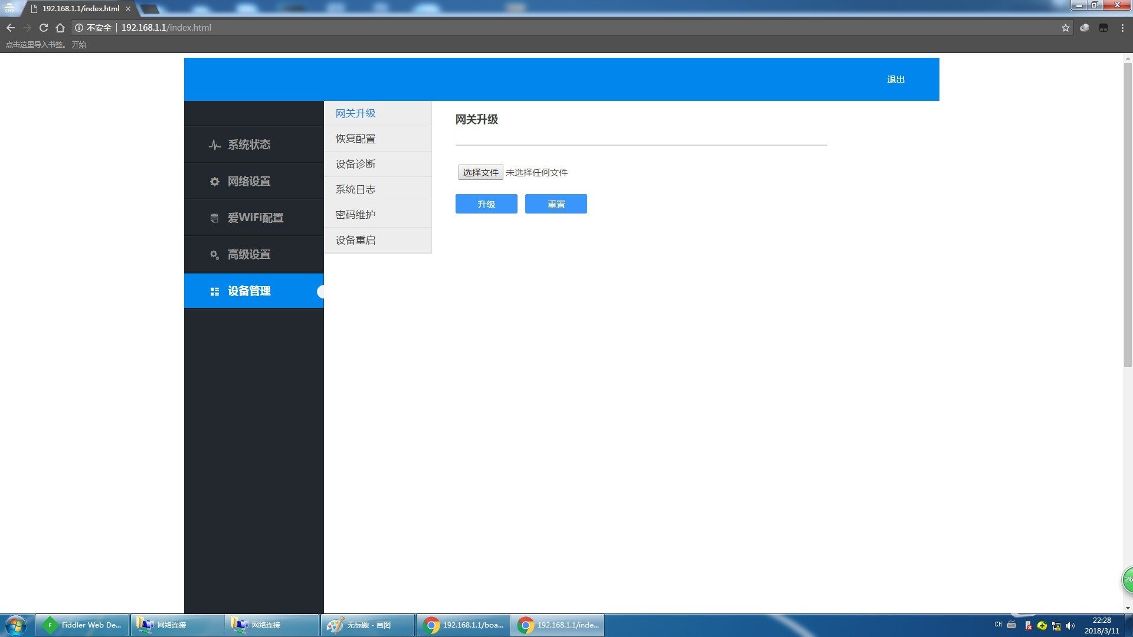
Task: Open the 无标题 - 画图 Paint taskbar item
Action: (x=368, y=625)
